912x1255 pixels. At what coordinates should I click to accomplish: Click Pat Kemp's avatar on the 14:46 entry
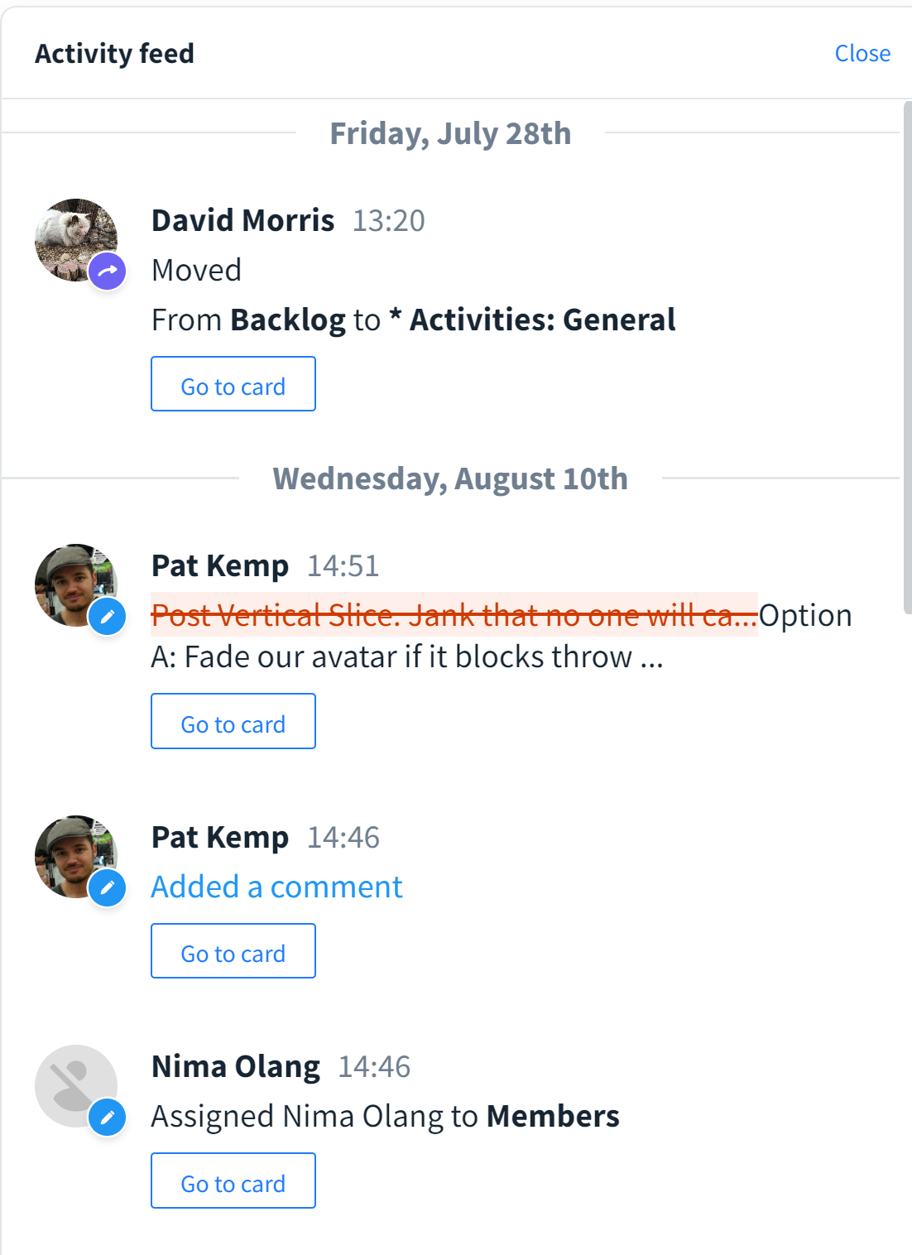tap(70, 851)
